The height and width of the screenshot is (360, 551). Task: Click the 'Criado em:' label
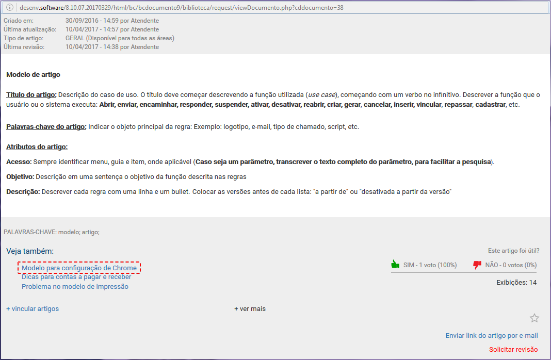(19, 20)
